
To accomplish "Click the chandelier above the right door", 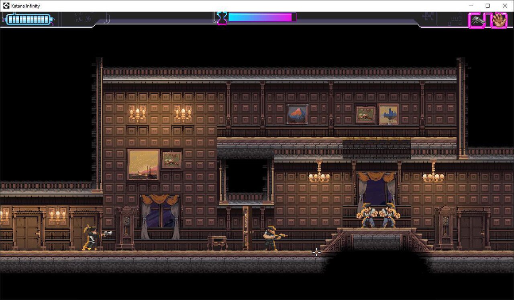I will pyautogui.click(x=433, y=172).
